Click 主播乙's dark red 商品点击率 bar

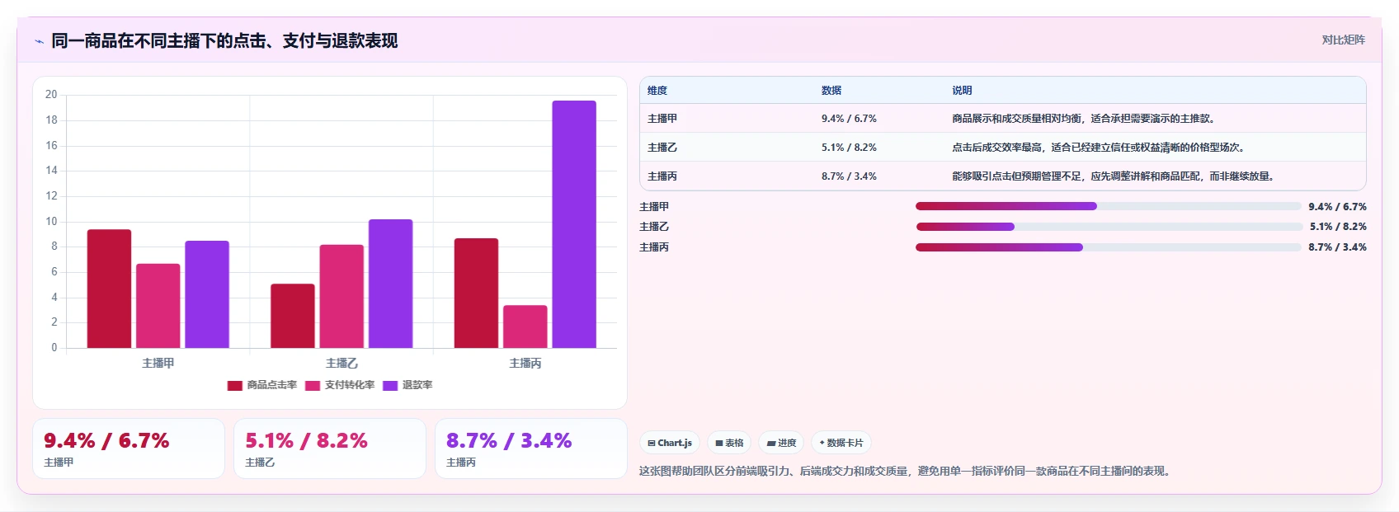pyautogui.click(x=293, y=316)
